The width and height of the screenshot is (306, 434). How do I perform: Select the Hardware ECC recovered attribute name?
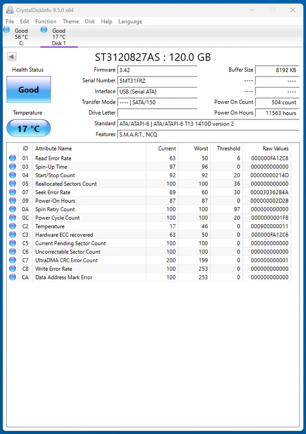point(64,235)
